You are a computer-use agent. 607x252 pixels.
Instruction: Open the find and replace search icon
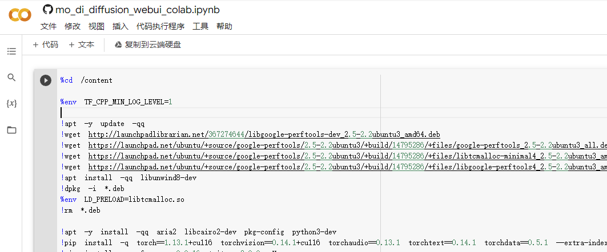(11, 78)
